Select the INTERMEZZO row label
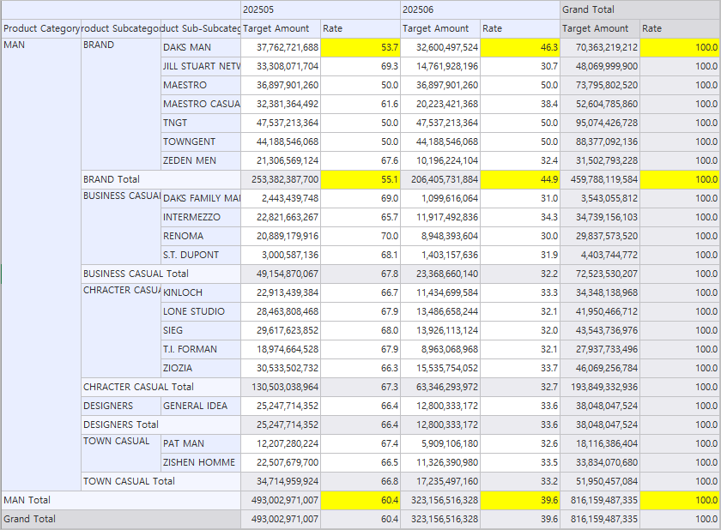The height and width of the screenshot is (530, 721). 201,217
